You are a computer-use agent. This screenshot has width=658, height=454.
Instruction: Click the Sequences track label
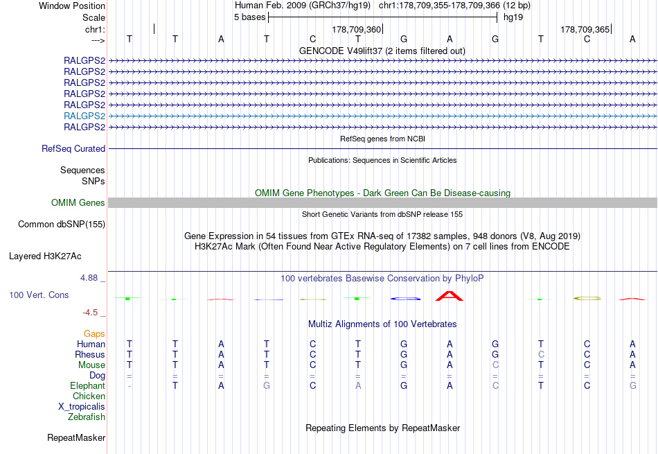tap(82, 170)
